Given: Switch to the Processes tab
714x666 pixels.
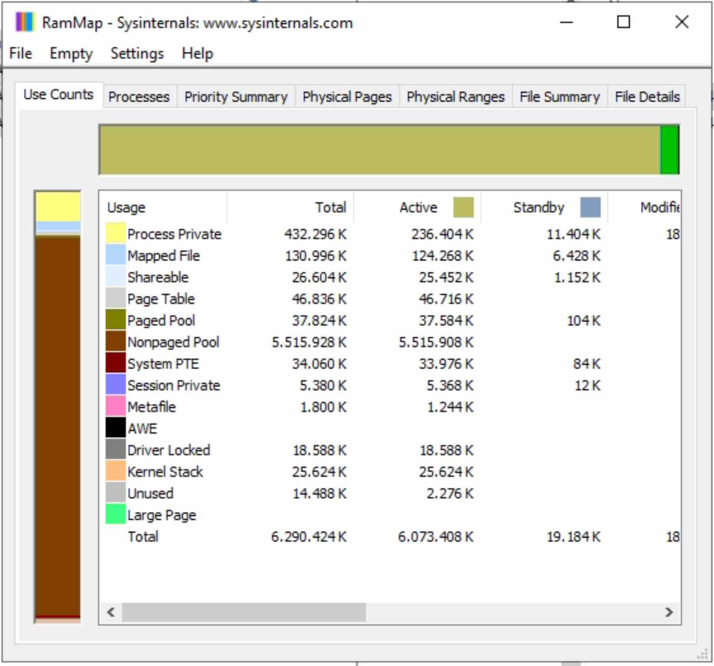Looking at the screenshot, I should tap(139, 97).
